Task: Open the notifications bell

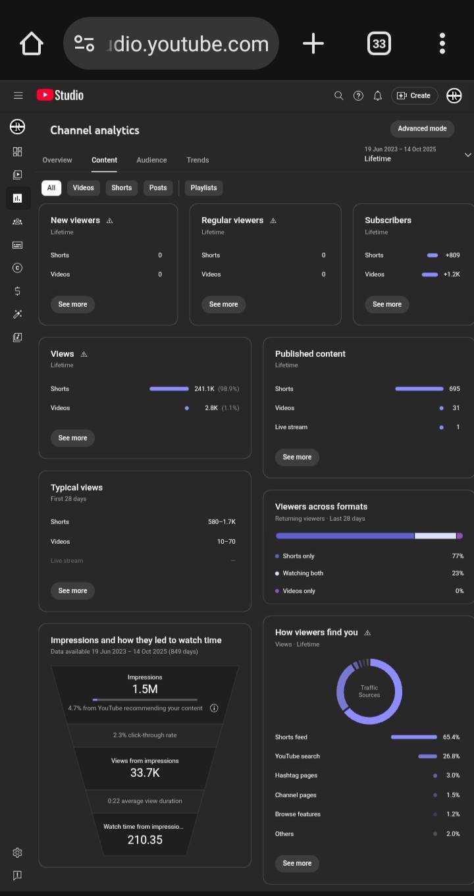Action: click(x=378, y=95)
